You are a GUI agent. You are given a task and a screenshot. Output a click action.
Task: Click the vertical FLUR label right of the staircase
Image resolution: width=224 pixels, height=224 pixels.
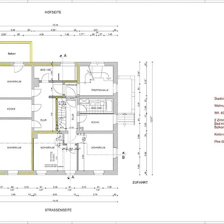73,117
